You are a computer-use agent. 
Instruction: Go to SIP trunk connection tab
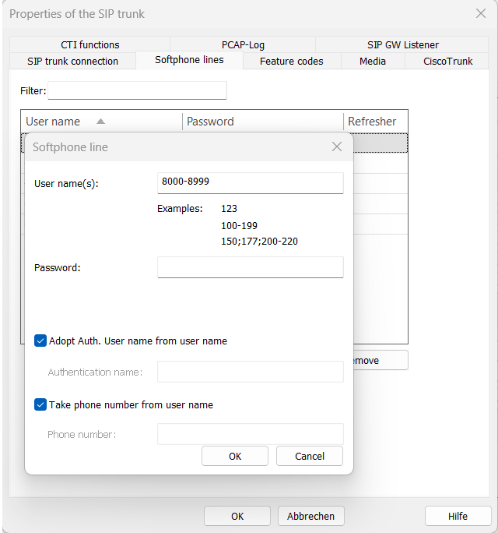[x=72, y=61]
